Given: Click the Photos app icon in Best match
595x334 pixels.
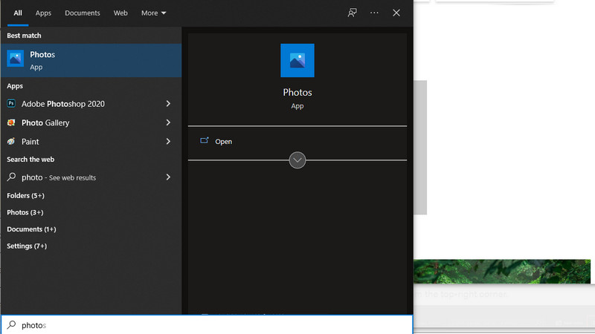Looking at the screenshot, I should click(15, 59).
